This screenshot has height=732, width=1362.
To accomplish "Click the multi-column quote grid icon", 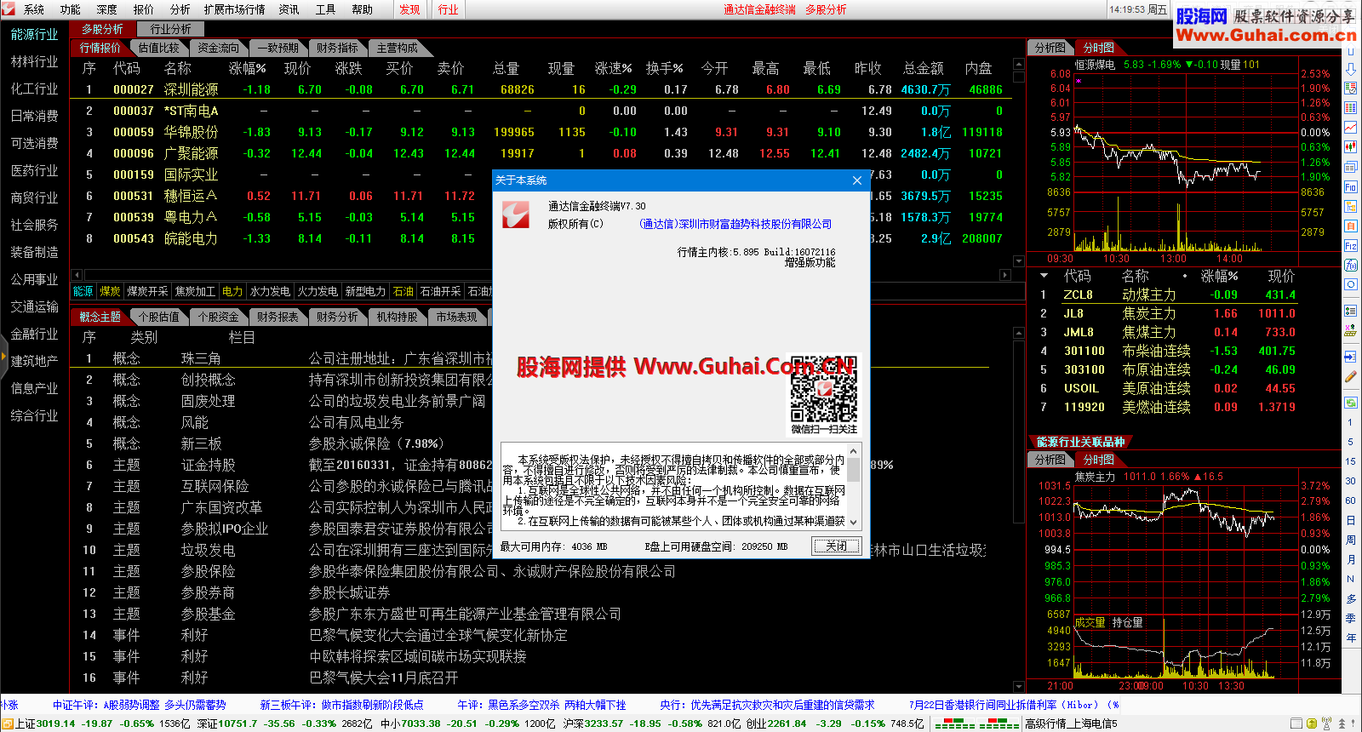I will pos(1351,107).
